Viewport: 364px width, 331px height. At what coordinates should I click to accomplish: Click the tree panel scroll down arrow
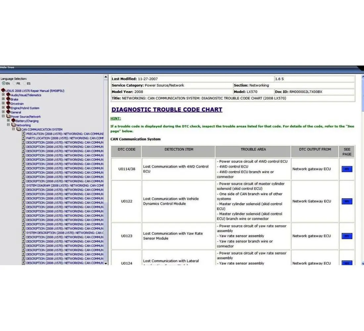pos(106,263)
